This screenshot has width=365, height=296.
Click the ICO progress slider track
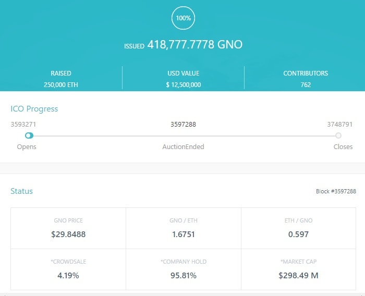tap(183, 136)
